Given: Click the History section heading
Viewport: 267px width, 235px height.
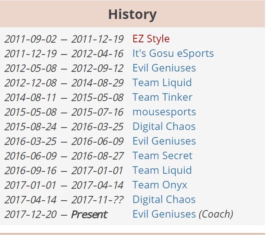Looking at the screenshot, I should click(132, 15).
